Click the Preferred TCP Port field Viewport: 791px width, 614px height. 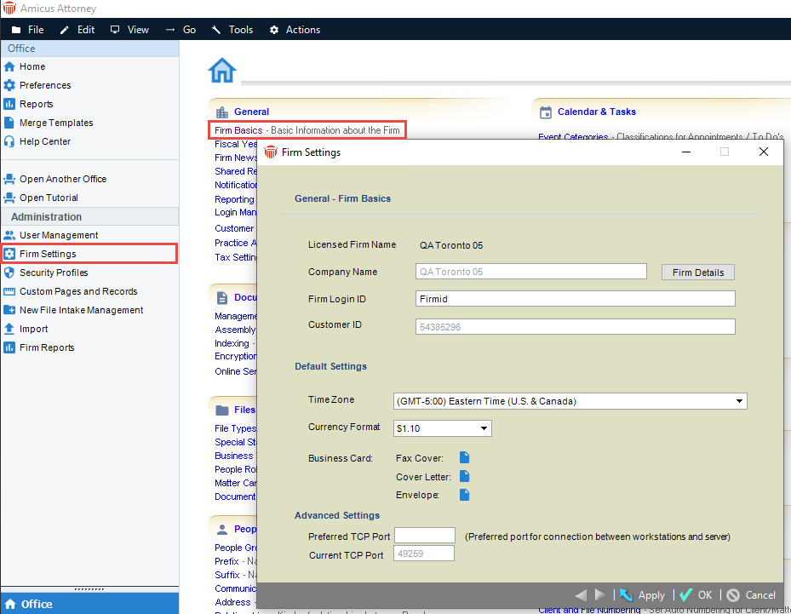[x=424, y=536]
